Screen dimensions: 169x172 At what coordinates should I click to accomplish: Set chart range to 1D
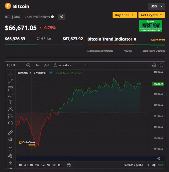31,165
